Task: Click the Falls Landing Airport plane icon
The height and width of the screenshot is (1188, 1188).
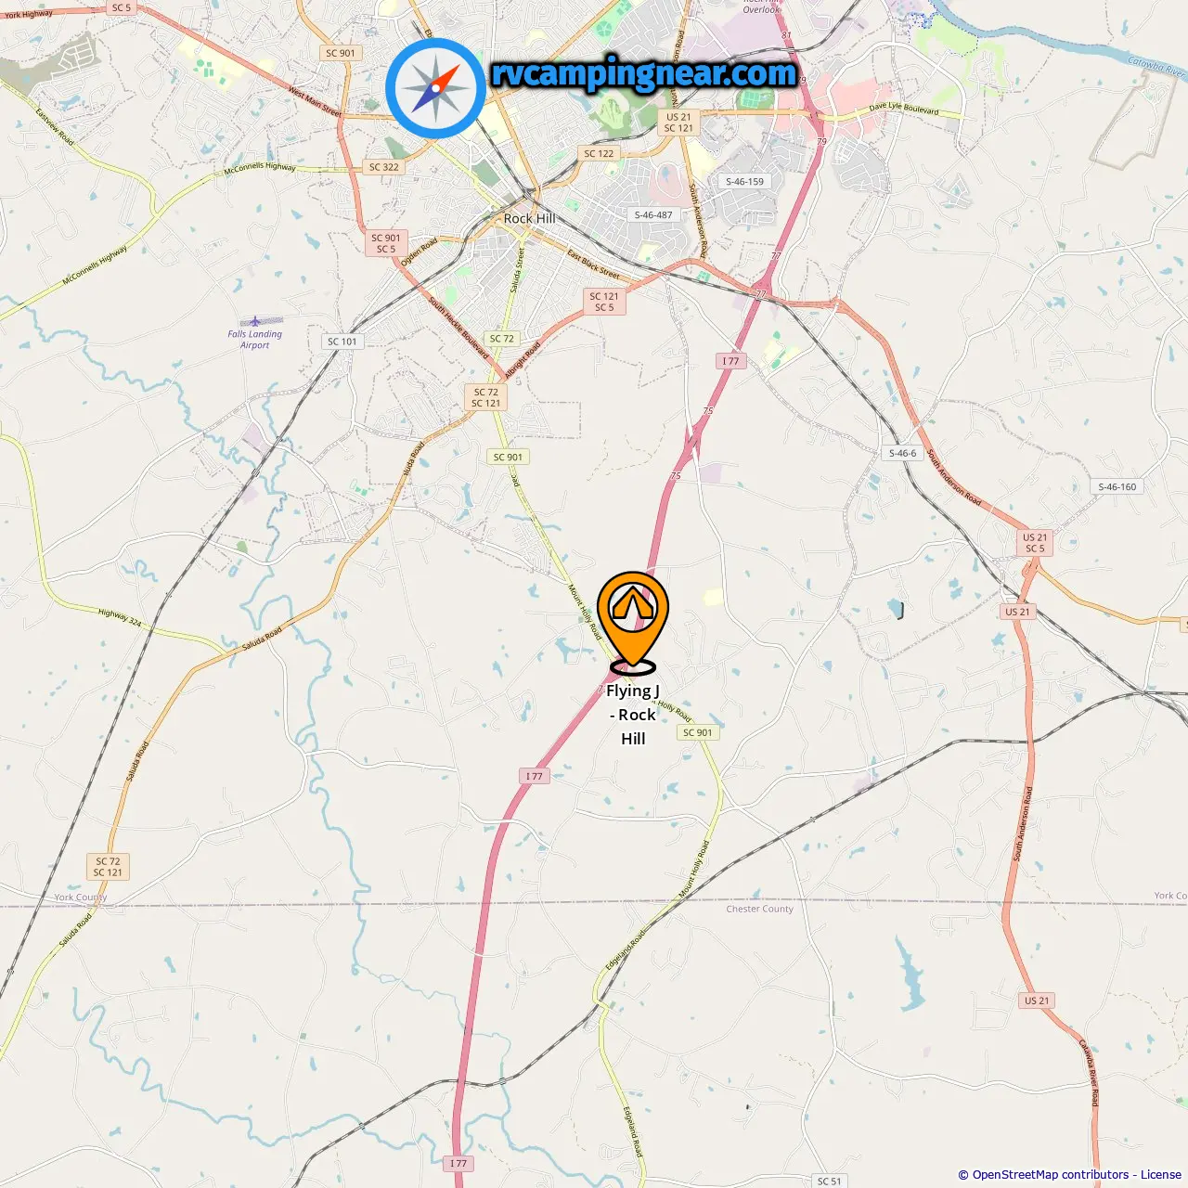Action: coord(255,321)
